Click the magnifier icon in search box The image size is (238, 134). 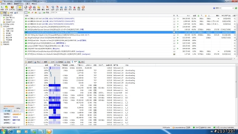coord(69,13)
